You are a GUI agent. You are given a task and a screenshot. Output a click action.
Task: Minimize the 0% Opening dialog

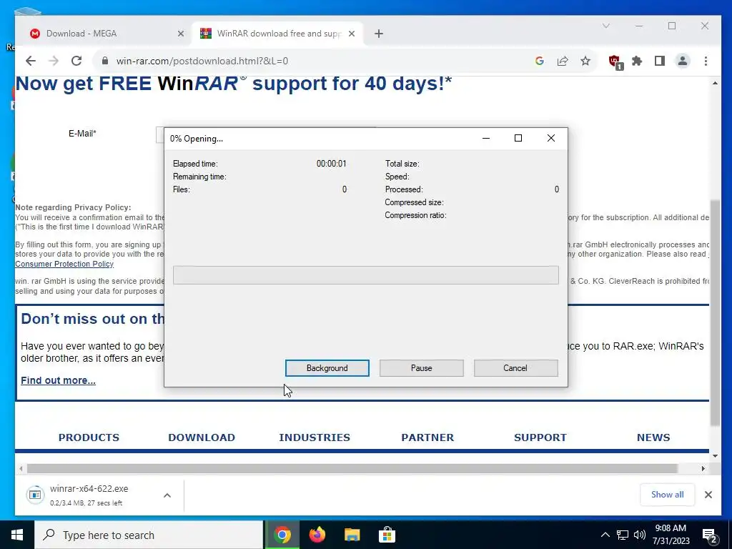tap(486, 138)
